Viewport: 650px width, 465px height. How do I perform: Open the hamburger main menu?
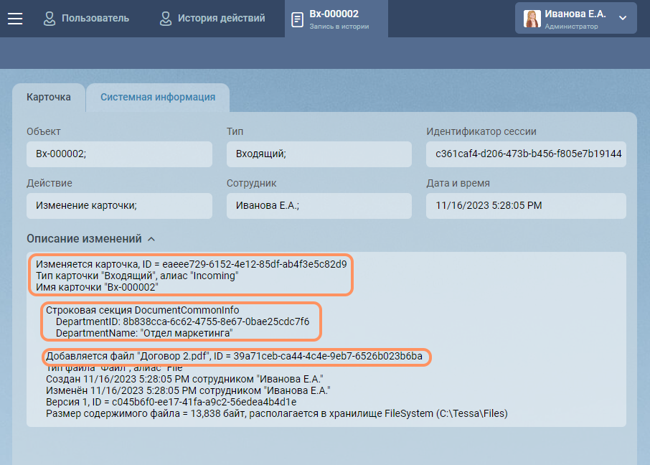(15, 19)
